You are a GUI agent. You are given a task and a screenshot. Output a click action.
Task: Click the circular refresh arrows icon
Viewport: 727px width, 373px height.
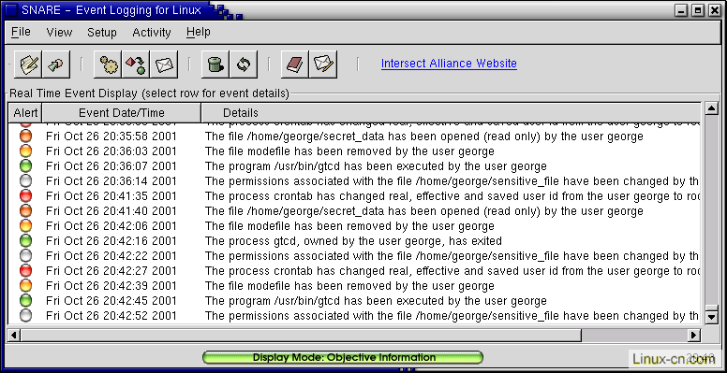(x=244, y=65)
